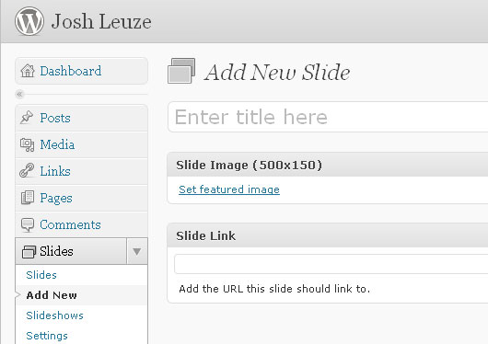Click the Comments speech bubble icon
This screenshot has width=488, height=344.
tap(28, 224)
